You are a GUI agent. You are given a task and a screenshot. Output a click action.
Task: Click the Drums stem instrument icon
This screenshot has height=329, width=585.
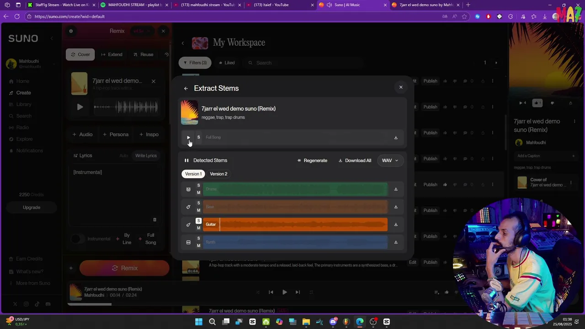pos(188,189)
